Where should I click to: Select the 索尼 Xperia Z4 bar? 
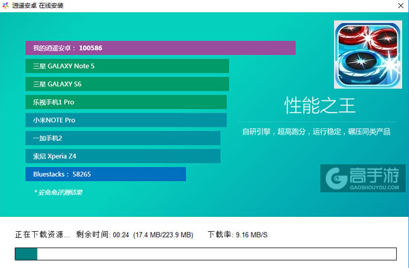(123, 156)
